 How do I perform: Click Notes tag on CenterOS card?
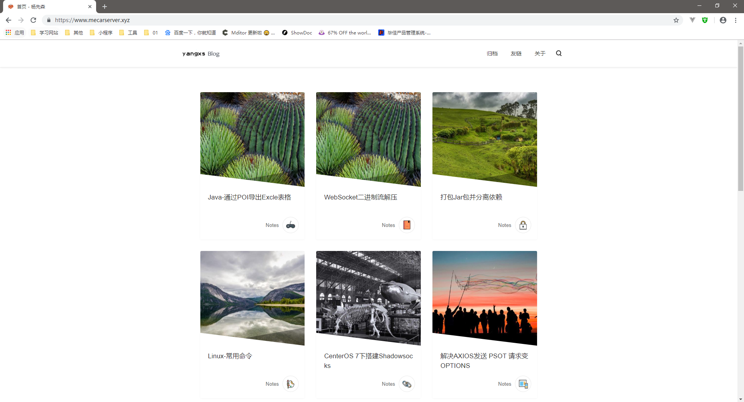[x=388, y=384]
